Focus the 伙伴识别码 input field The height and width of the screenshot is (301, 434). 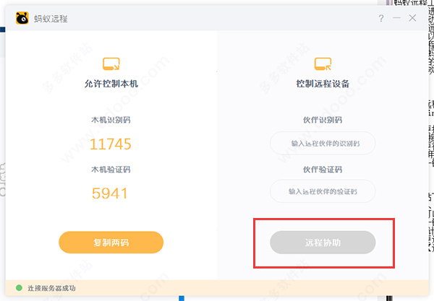323,144
